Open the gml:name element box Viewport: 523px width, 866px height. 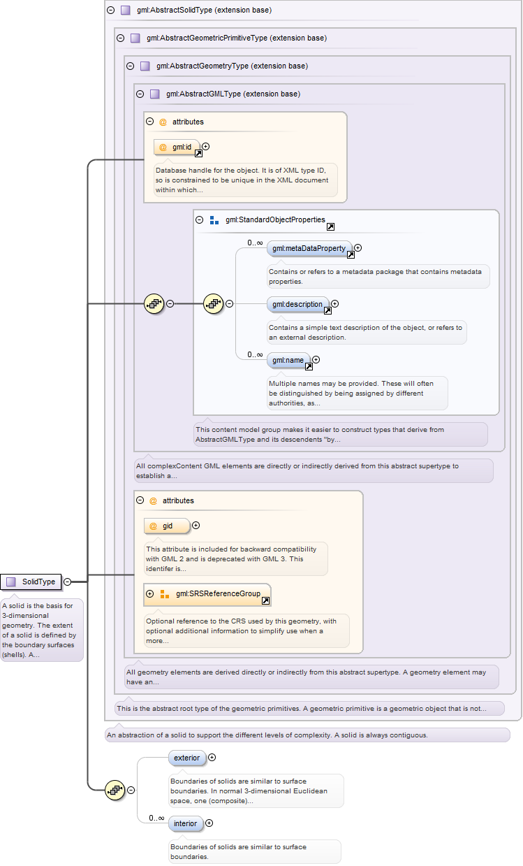(x=288, y=360)
